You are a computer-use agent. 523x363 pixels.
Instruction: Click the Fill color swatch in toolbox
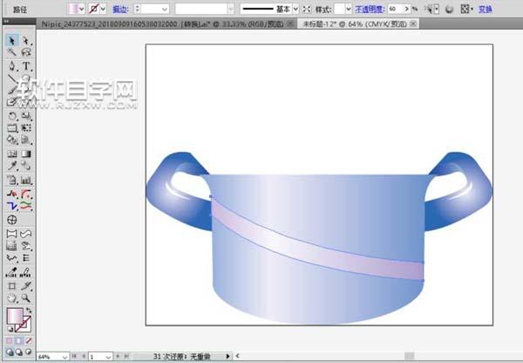15,317
